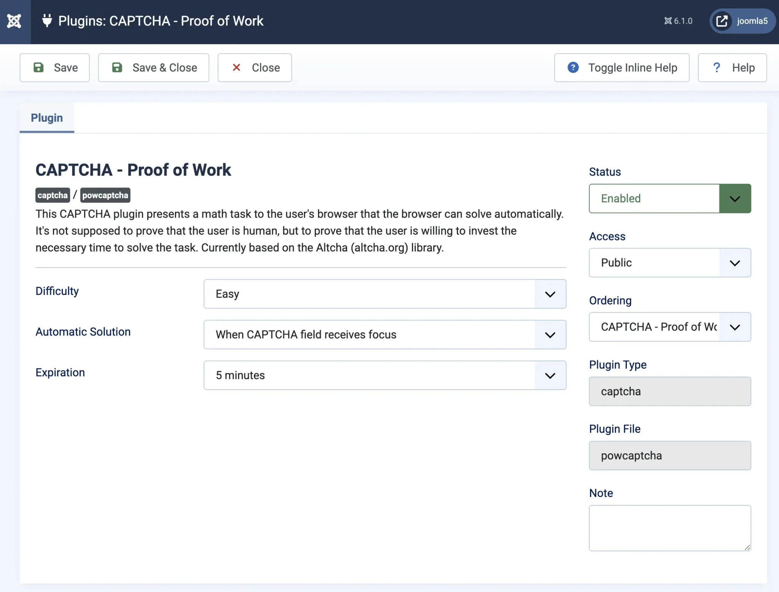Click the version icon next to 6.1.0

[668, 21]
